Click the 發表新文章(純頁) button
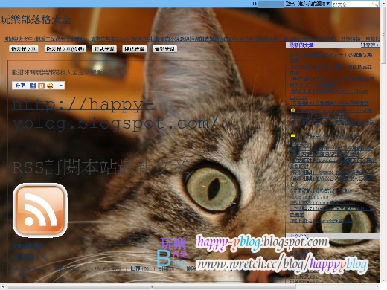The width and height of the screenshot is (387, 290). (65, 49)
